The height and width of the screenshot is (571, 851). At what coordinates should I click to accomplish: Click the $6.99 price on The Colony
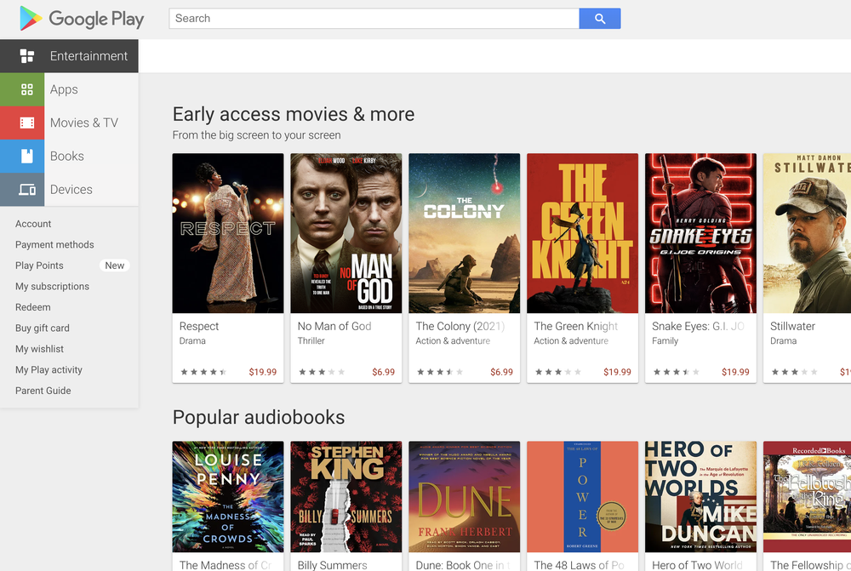(501, 372)
